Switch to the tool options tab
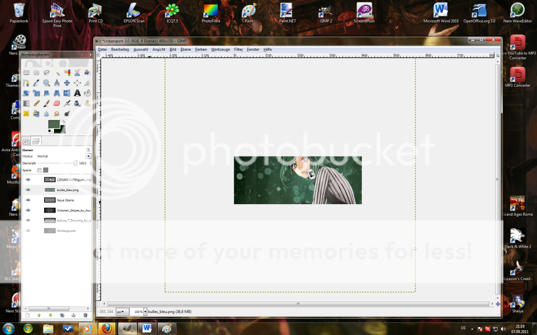The image size is (537, 335). pyautogui.click(x=26, y=141)
